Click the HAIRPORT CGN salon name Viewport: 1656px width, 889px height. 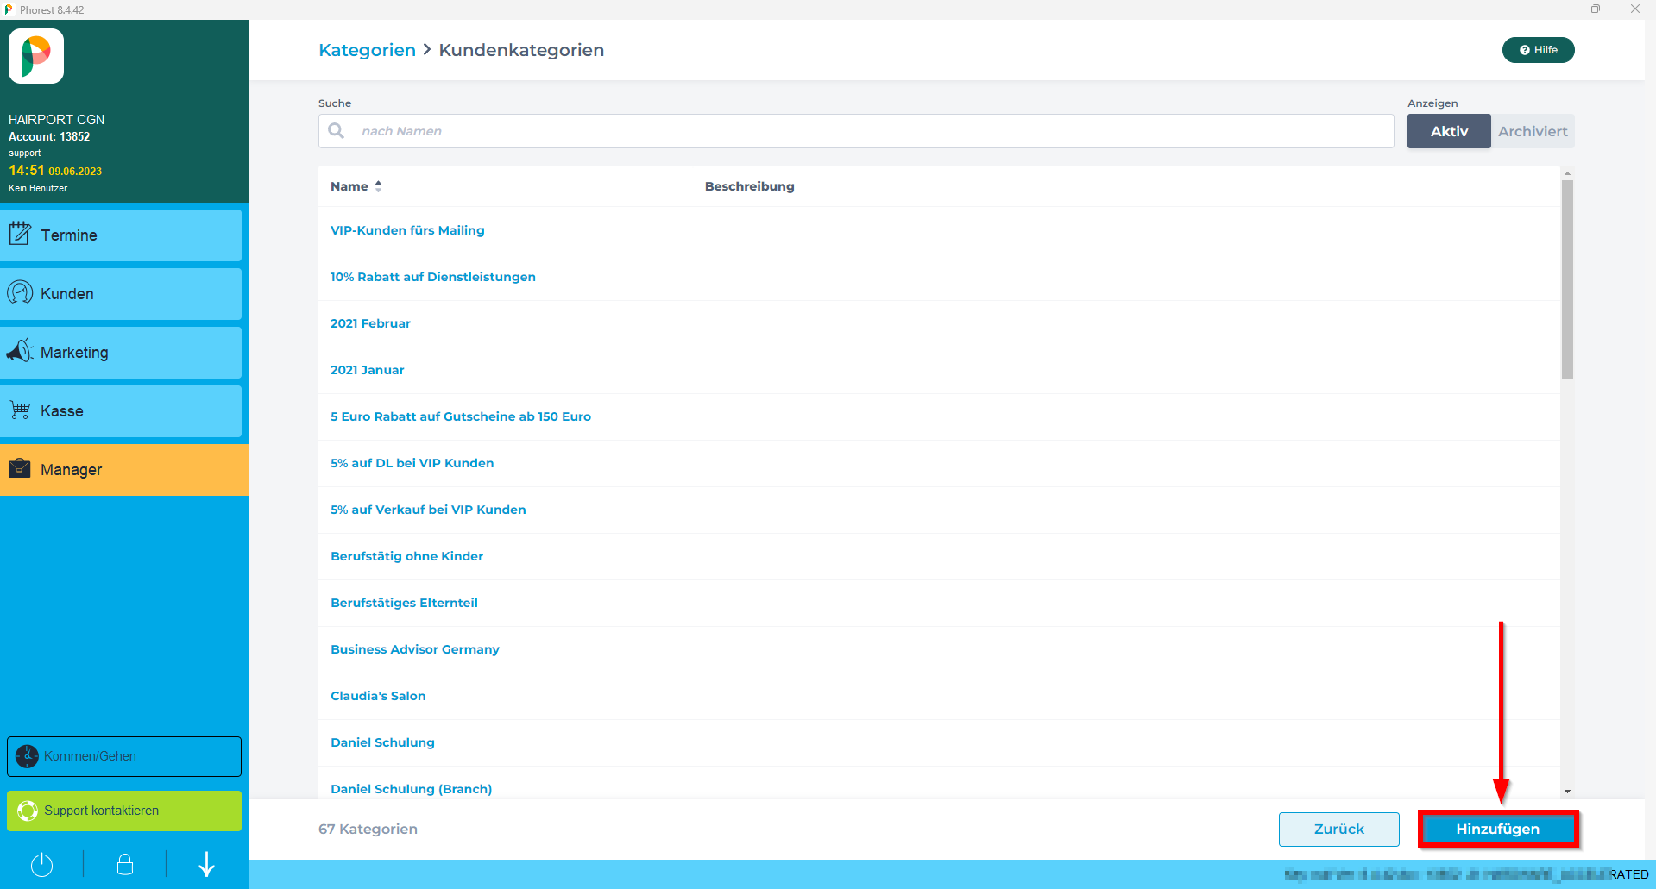(x=56, y=120)
